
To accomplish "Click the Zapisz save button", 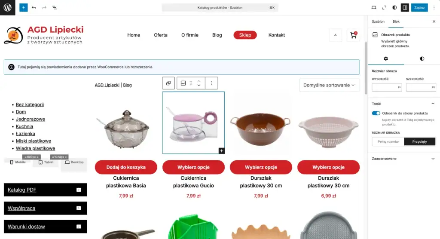I will click(x=419, y=8).
